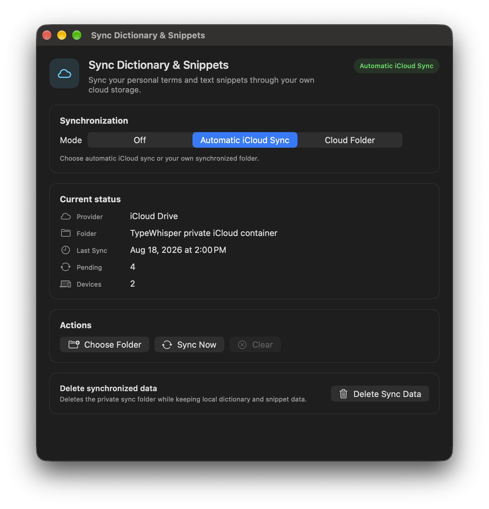Click the large 'Sync Dictionary & Snippets' header
489x509 pixels.
tap(159, 65)
